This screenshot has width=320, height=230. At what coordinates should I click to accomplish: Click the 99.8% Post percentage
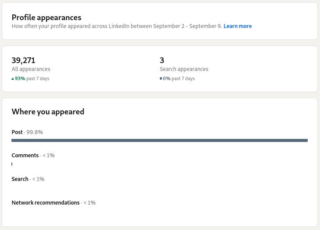[35, 132]
